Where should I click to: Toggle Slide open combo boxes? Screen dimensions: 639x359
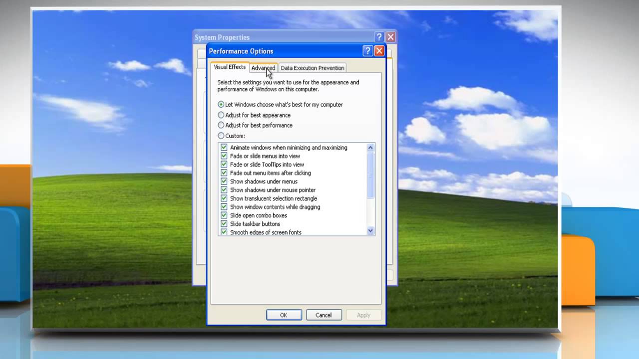pos(224,215)
